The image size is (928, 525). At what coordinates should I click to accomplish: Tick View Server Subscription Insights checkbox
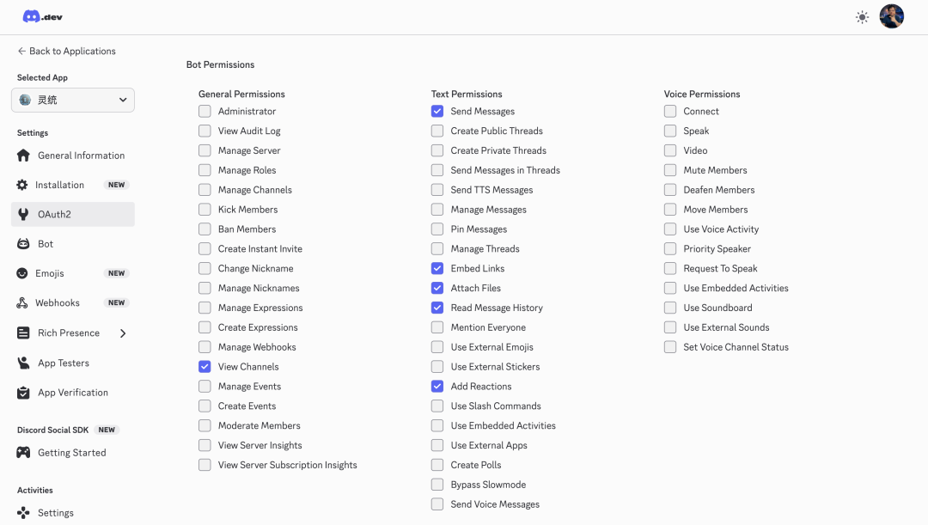coord(205,465)
